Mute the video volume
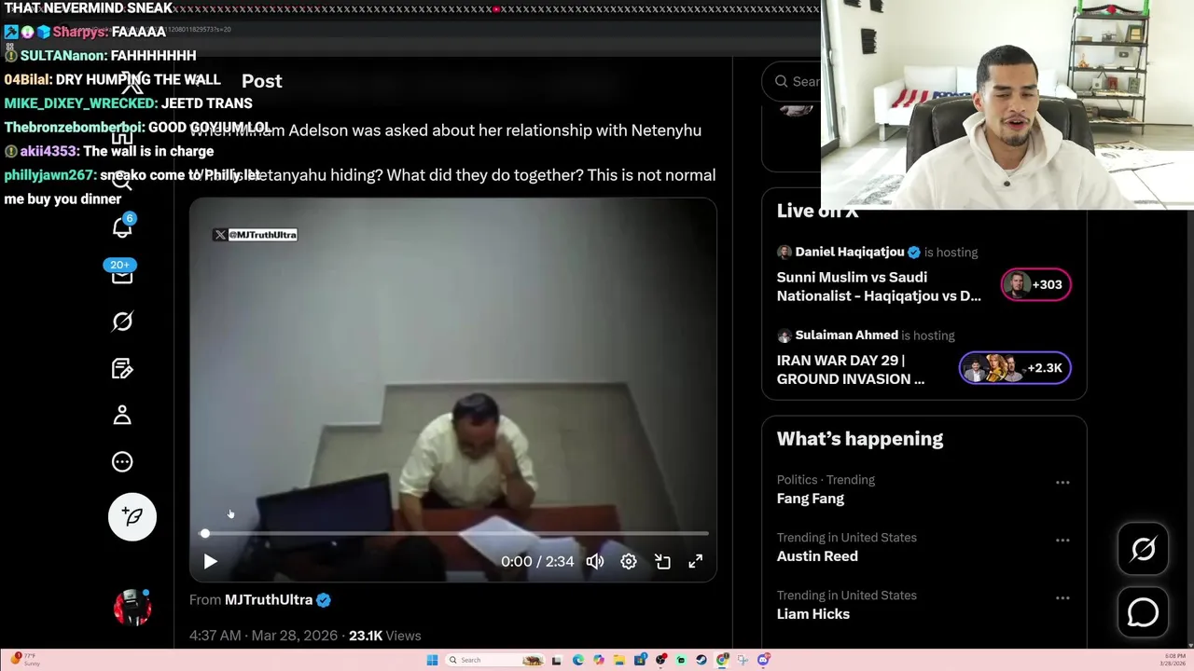Screen dimensions: 1194x671 coord(595,561)
